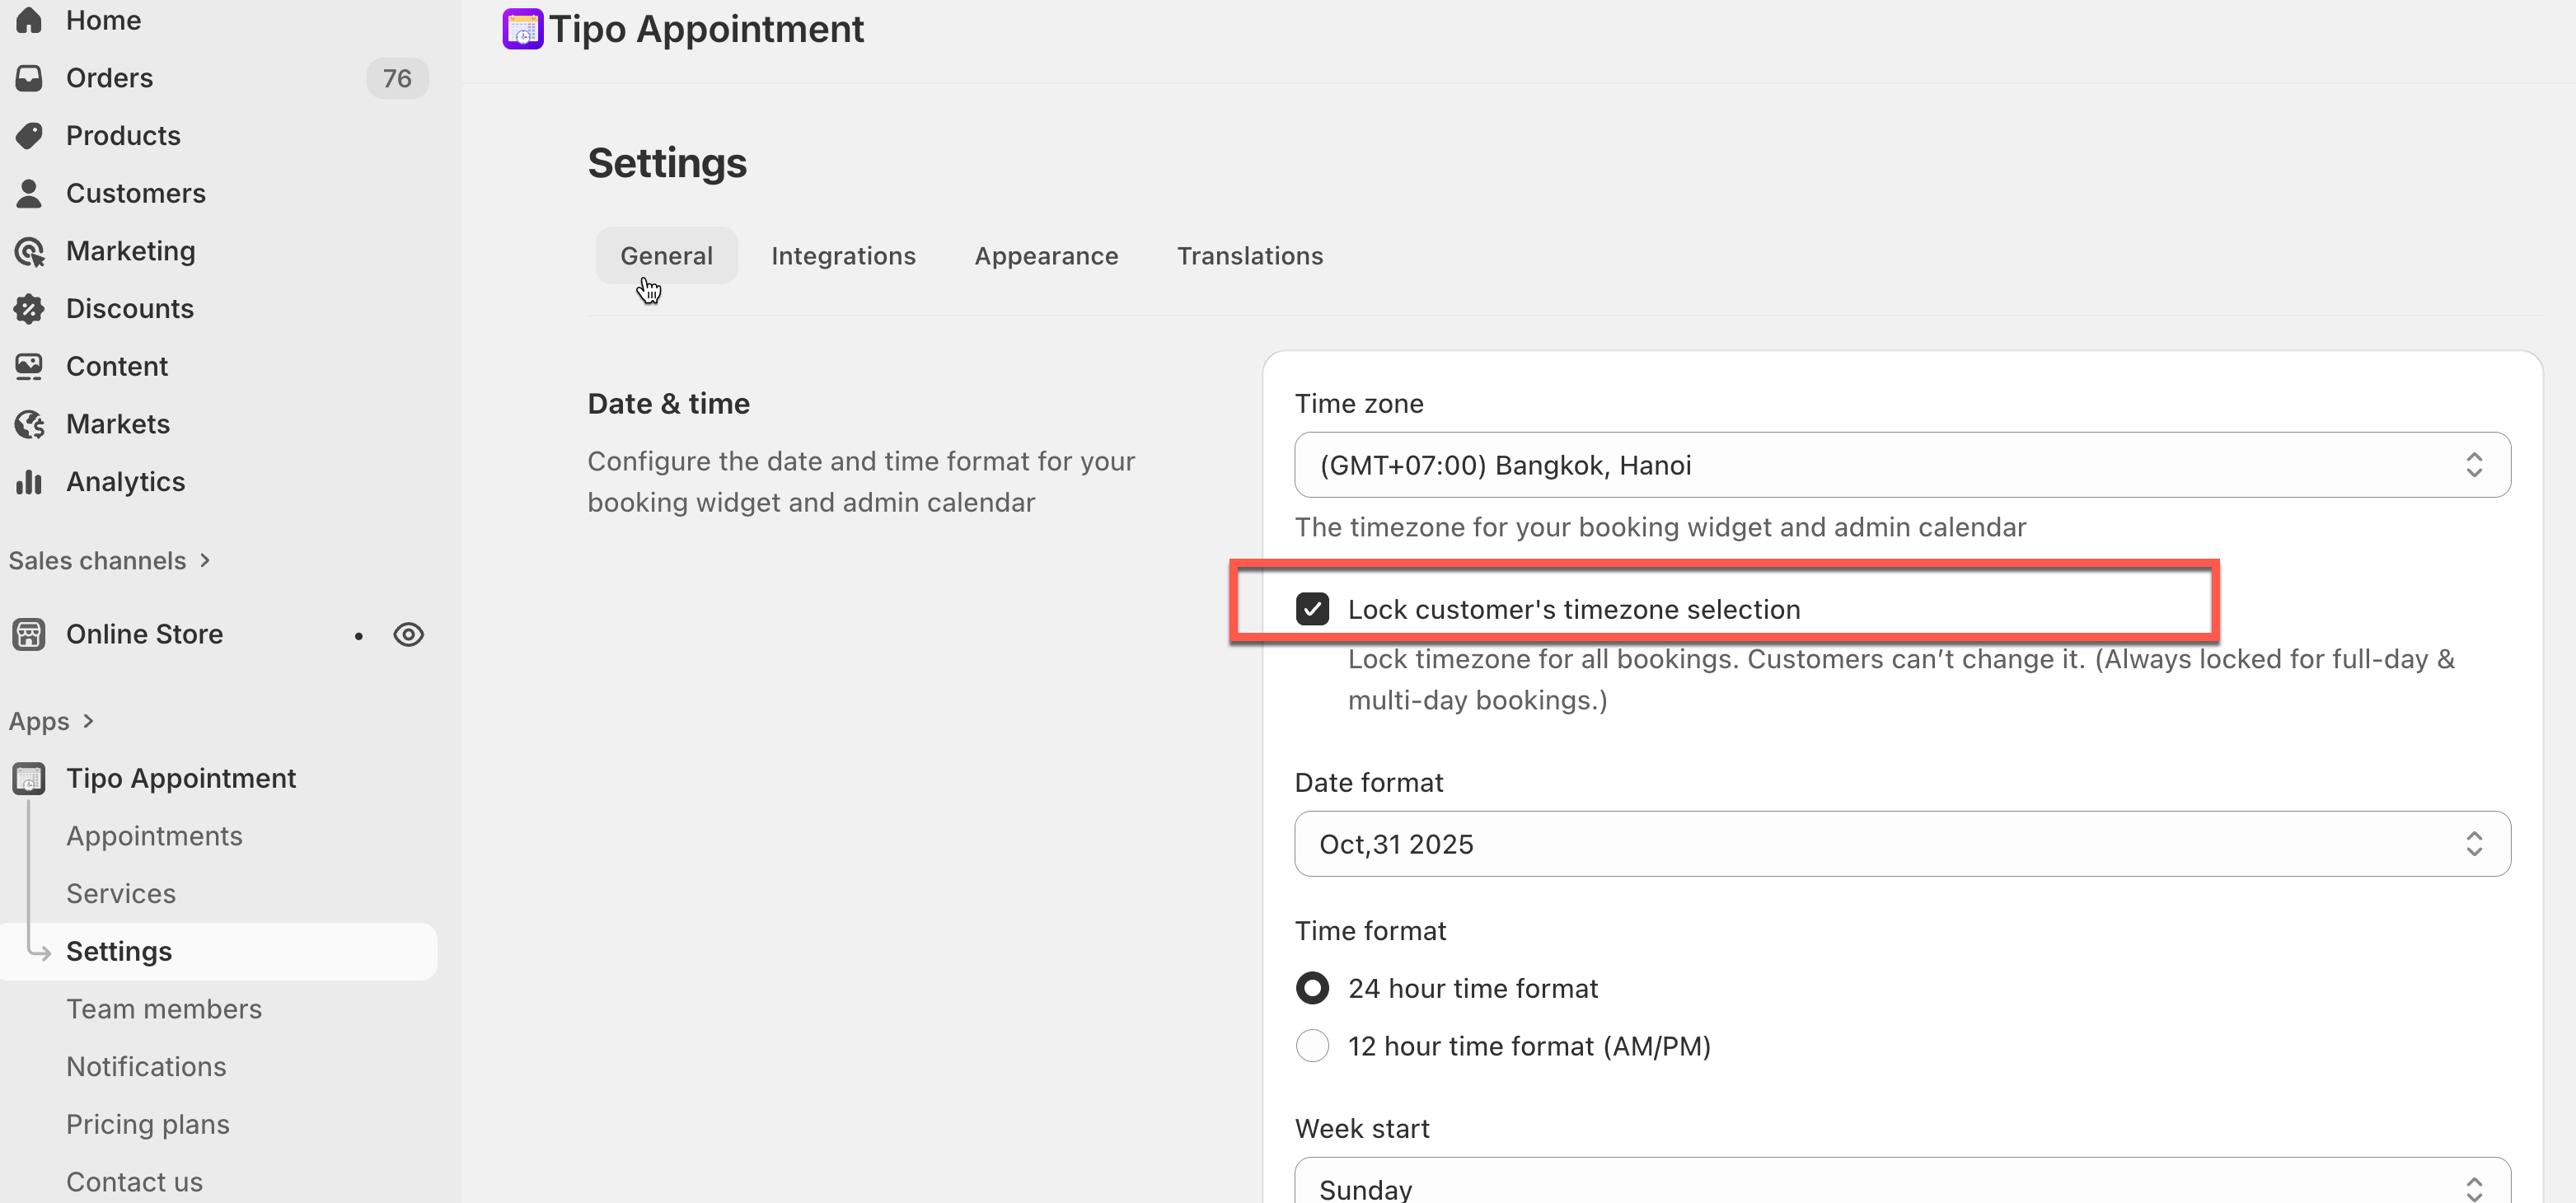Viewport: 2576px width, 1203px height.
Task: Switch to the Appearance tab
Action: [1046, 256]
